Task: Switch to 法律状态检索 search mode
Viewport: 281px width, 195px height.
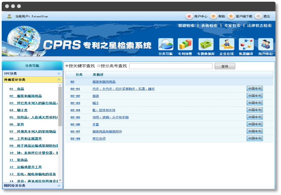Action: point(259,26)
